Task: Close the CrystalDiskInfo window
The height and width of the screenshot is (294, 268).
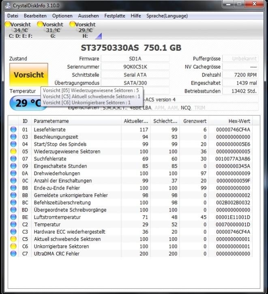Action: 254,4
